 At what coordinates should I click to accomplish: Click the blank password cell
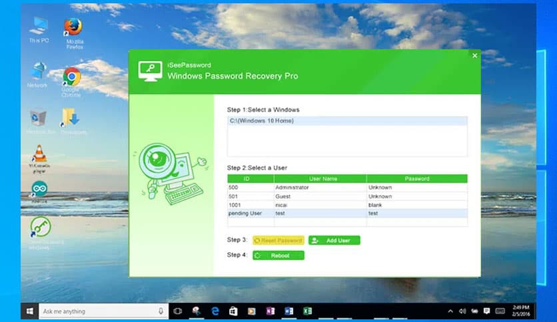coord(416,205)
